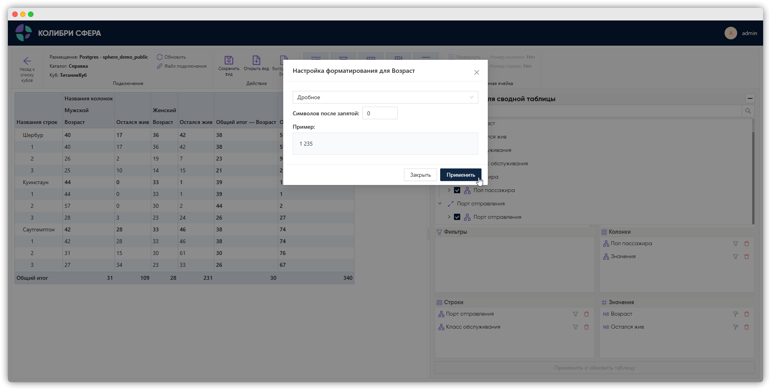
Task: Click the Названия колонок header cell
Action: 89,98
